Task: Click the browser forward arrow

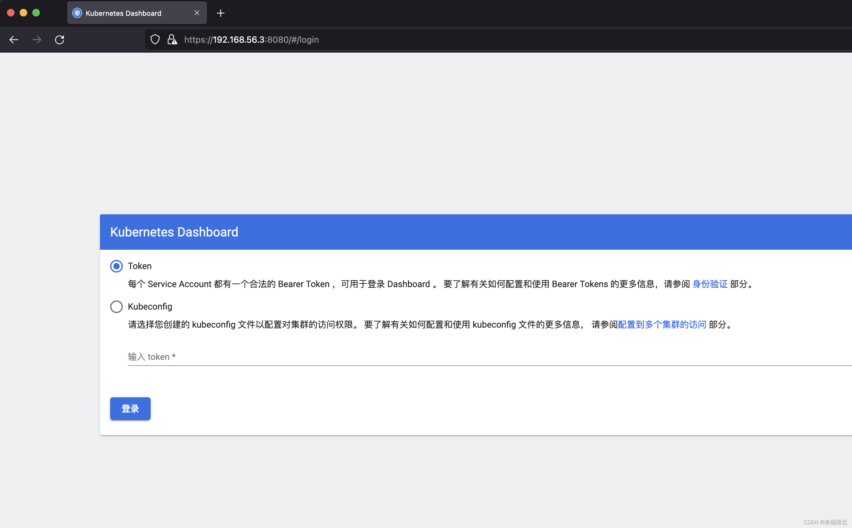Action: pos(37,40)
